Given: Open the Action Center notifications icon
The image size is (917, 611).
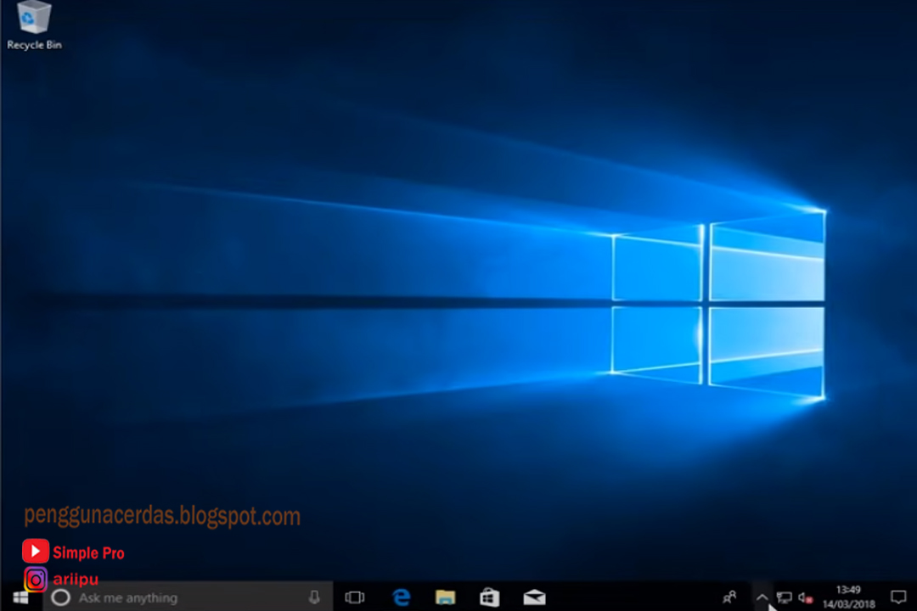Looking at the screenshot, I should pos(898,597).
